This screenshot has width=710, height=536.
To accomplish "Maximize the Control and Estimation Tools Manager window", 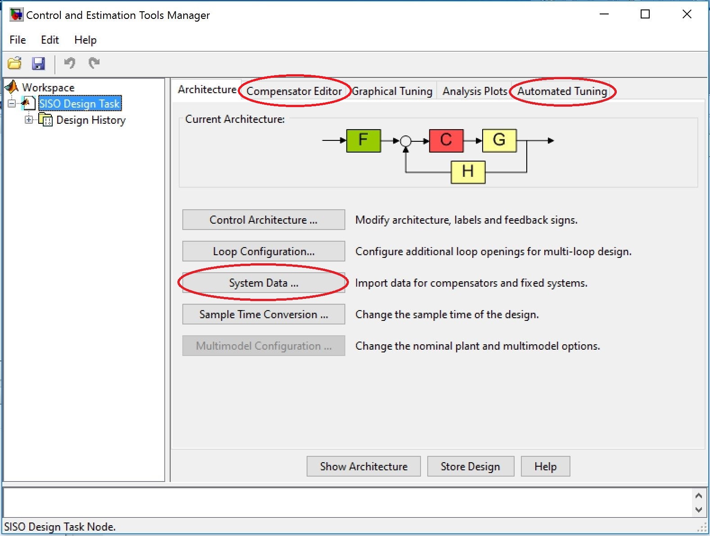I will point(645,14).
